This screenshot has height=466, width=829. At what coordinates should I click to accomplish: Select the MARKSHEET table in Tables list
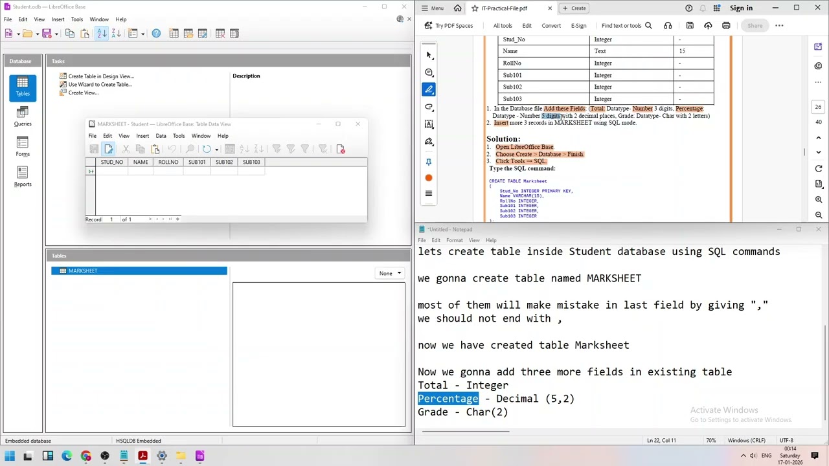coord(139,271)
